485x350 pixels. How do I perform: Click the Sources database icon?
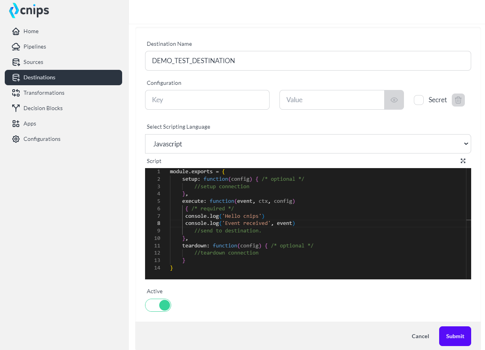(x=16, y=62)
